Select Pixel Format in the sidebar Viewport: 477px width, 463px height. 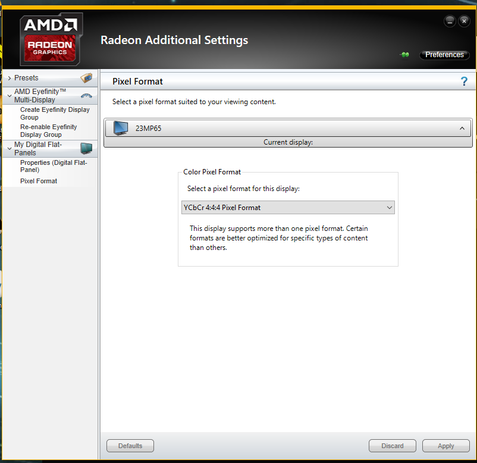coord(39,181)
